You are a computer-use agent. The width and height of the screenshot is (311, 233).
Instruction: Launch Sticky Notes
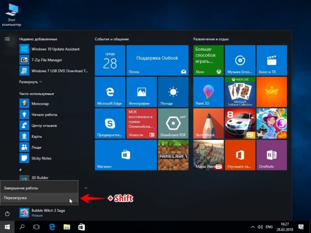click(x=53, y=158)
